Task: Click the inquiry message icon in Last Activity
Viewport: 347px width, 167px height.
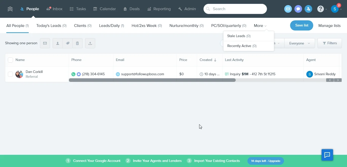Action: pyautogui.click(x=227, y=74)
